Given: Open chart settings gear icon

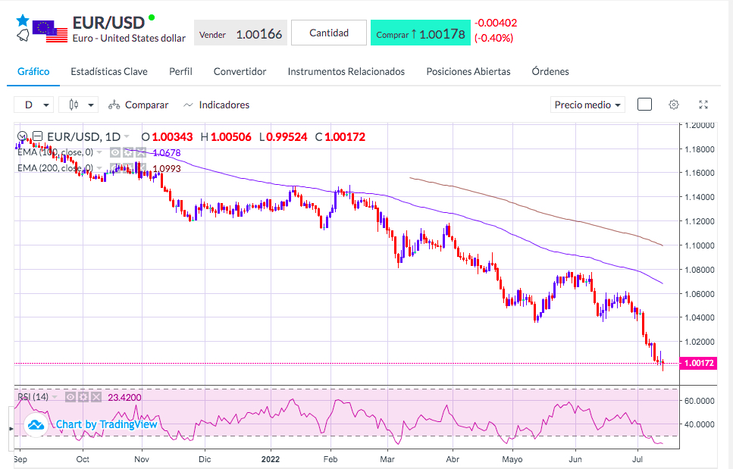Looking at the screenshot, I should pyautogui.click(x=674, y=105).
